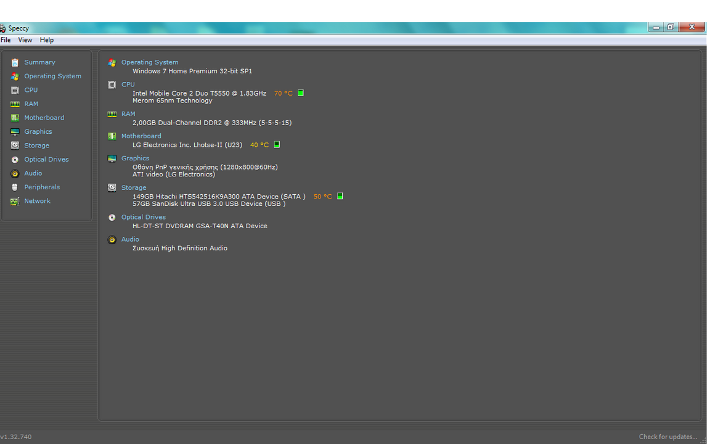Click the Storage hard drive sidebar icon
710x444 pixels.
pyautogui.click(x=15, y=146)
